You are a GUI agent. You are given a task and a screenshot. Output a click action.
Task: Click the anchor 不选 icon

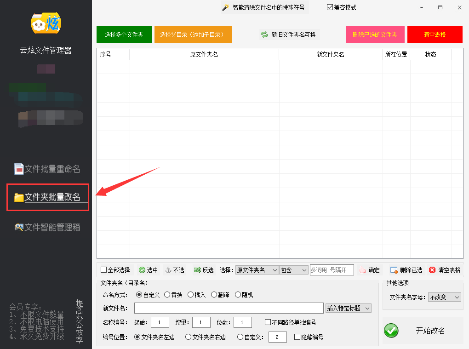pos(168,270)
